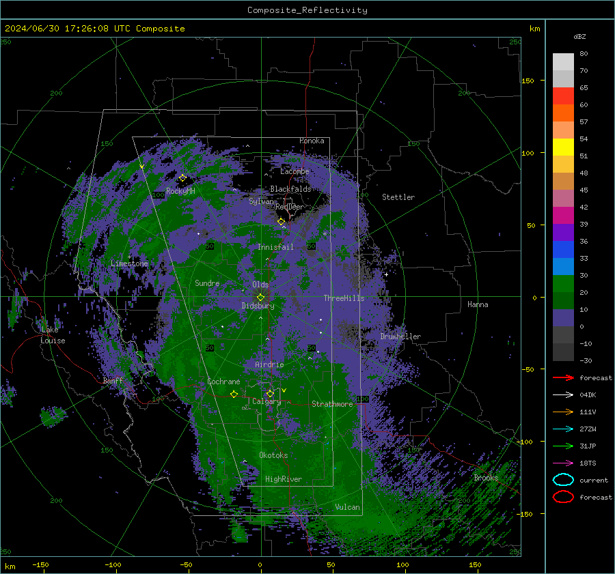Image resolution: width=615 pixels, height=574 pixels.
Task: Pick the orange 57-60 dBZ swatch
Action: [563, 113]
